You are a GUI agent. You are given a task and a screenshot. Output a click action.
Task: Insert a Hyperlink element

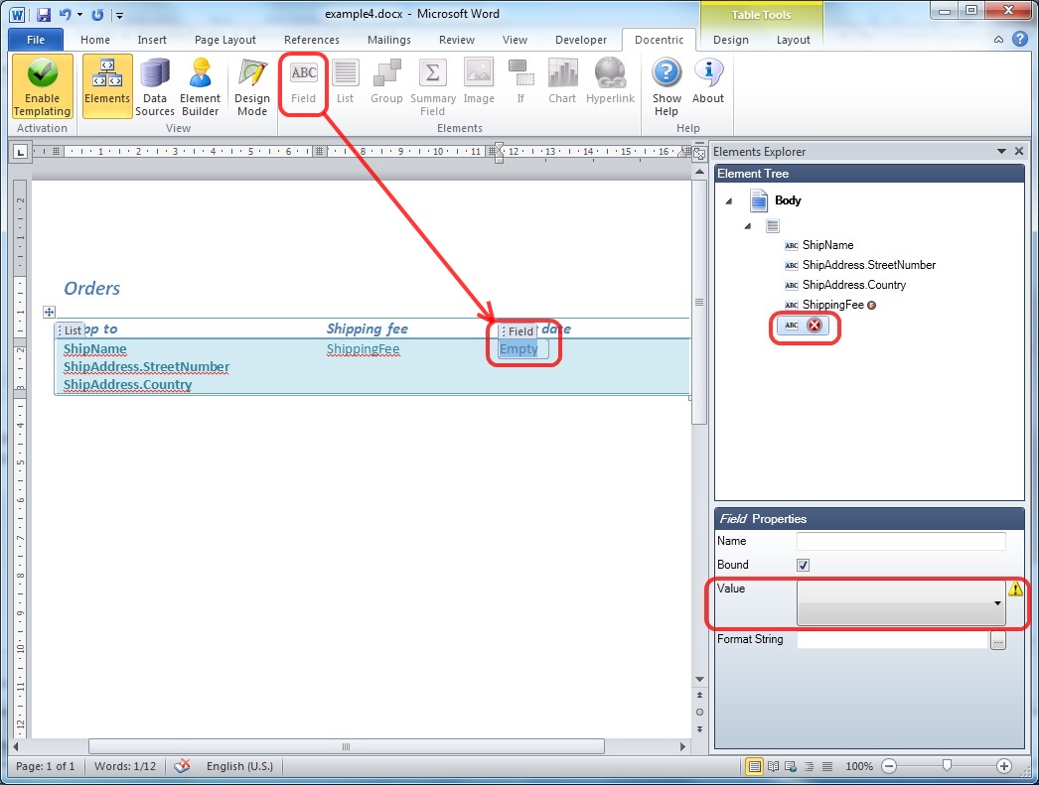click(x=610, y=82)
